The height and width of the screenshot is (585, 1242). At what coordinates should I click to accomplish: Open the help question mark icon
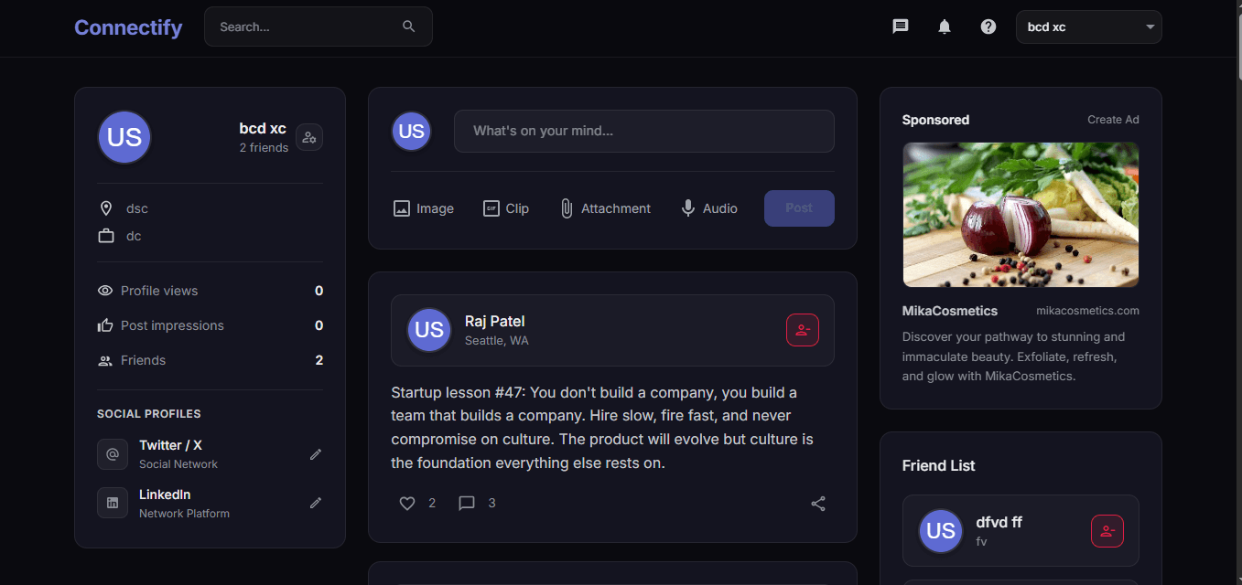(988, 27)
